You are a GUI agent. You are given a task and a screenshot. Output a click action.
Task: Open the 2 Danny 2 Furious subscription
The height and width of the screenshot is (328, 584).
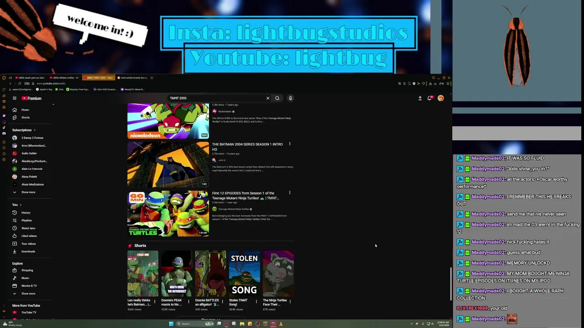[x=32, y=138]
